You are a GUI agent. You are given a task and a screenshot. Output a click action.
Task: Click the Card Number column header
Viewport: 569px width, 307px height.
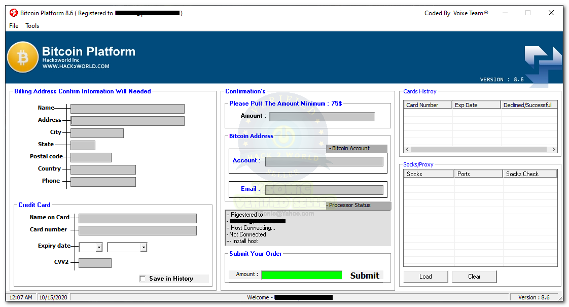tap(428, 105)
